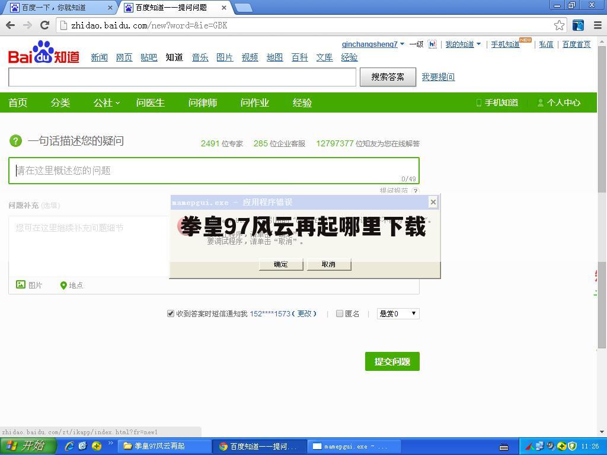Viewport: 607px width, 455px height.
Task: Switch to the mamepgui.exe taskbar item
Action: pos(354,446)
